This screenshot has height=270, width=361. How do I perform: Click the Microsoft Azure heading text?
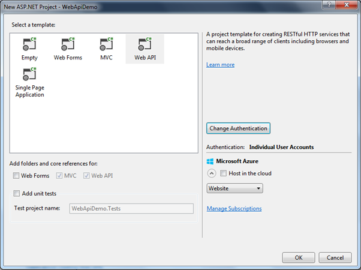[237, 161]
